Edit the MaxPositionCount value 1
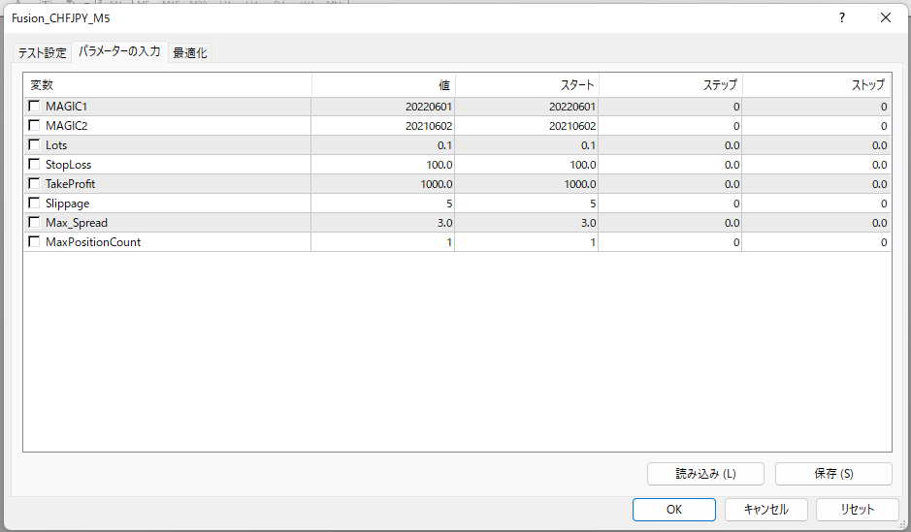Viewport: 911px width, 532px height. 383,242
